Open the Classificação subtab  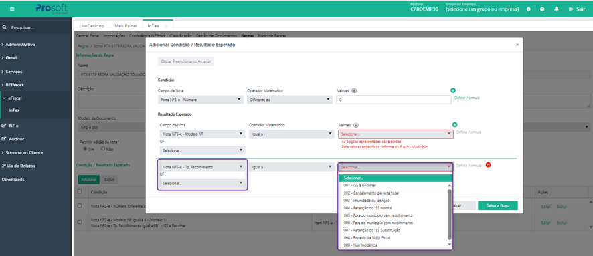tap(181, 36)
